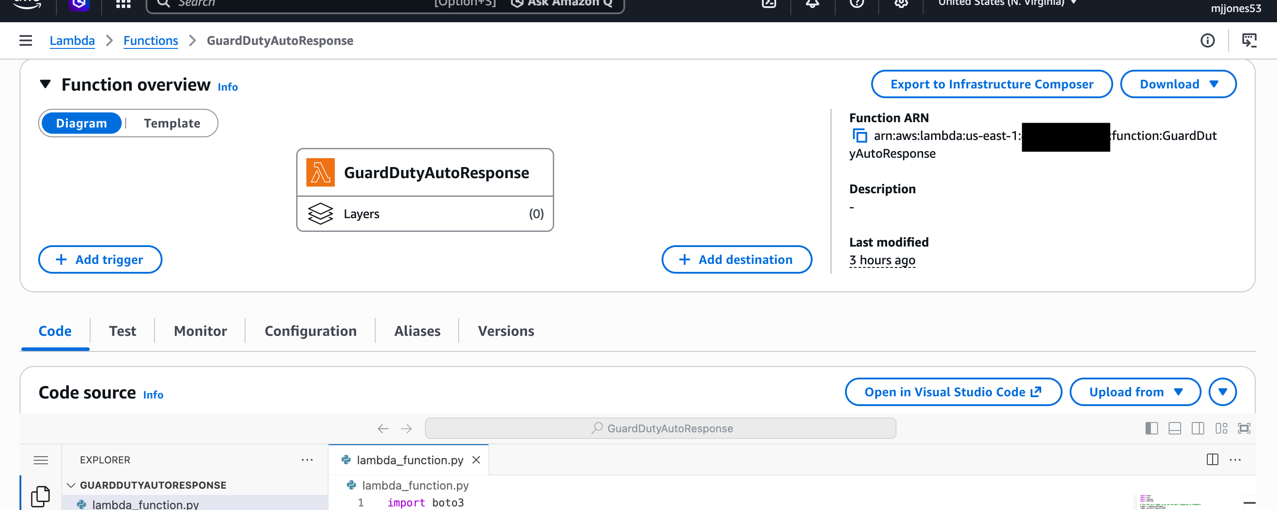The width and height of the screenshot is (1277, 510).
Task: Select the Diagram view toggle
Action: click(x=81, y=123)
